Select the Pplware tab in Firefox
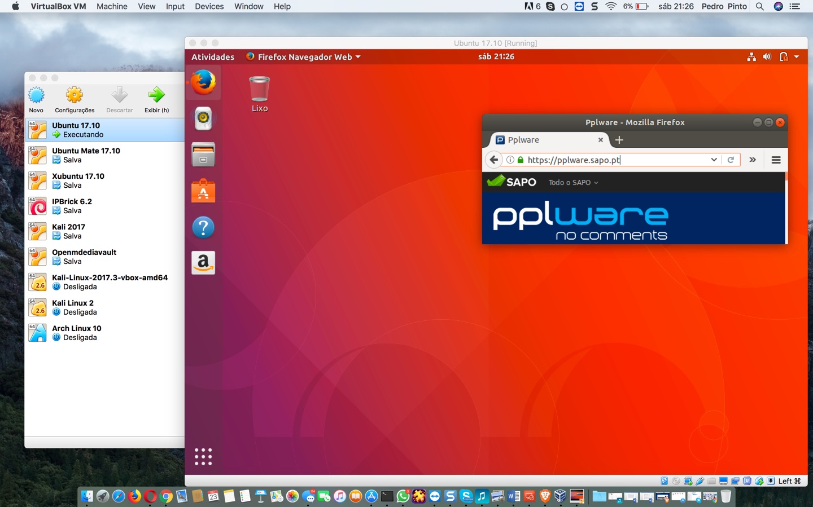 [x=542, y=140]
